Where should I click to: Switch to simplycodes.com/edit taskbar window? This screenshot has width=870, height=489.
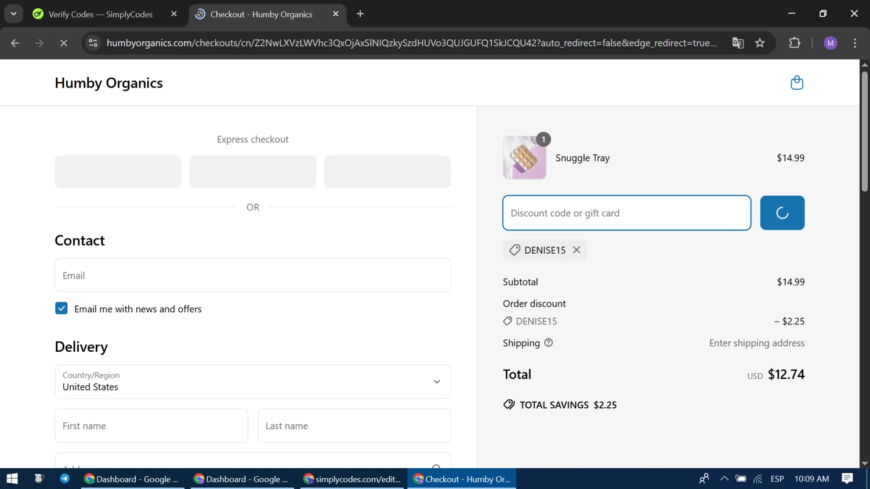(352, 479)
